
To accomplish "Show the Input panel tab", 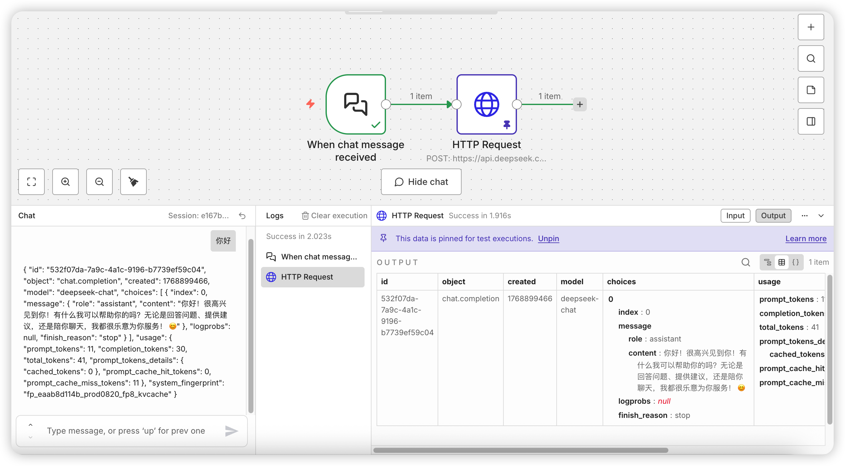I will coord(735,216).
